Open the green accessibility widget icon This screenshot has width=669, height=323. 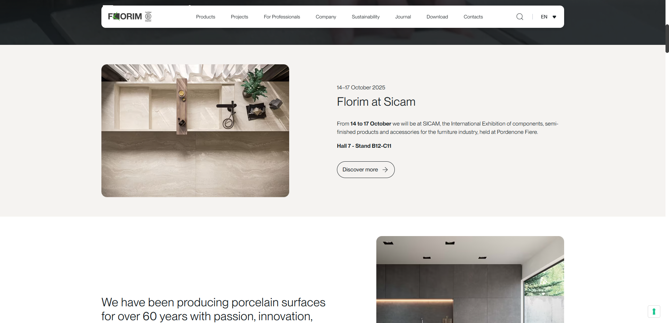pos(654,312)
